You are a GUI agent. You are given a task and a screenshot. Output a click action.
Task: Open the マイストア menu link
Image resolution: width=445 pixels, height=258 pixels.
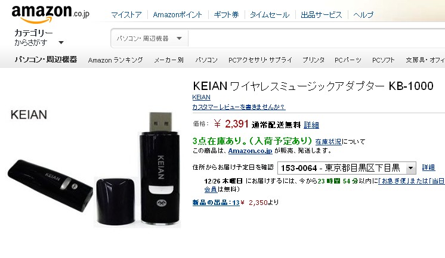pyautogui.click(x=126, y=14)
